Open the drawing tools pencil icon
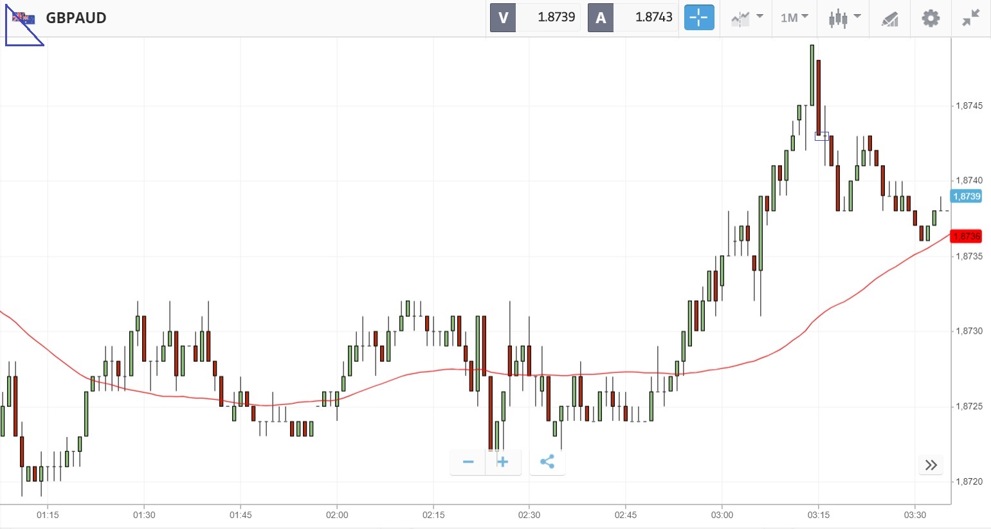This screenshot has height=529, width=991. tap(889, 19)
